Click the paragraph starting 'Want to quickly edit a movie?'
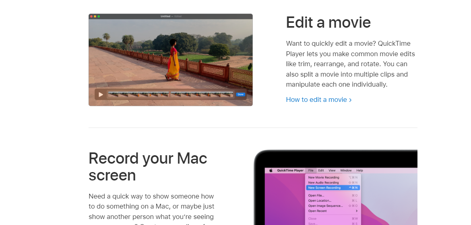Screen dimensions: 471x225 point(350,64)
